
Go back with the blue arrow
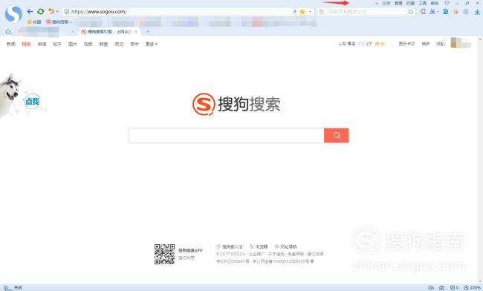click(x=30, y=12)
